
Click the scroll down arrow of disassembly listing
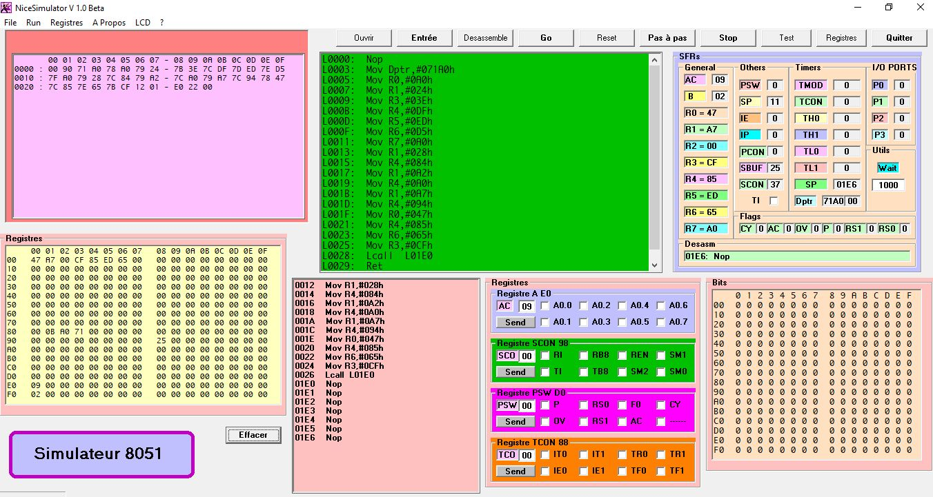pos(654,265)
